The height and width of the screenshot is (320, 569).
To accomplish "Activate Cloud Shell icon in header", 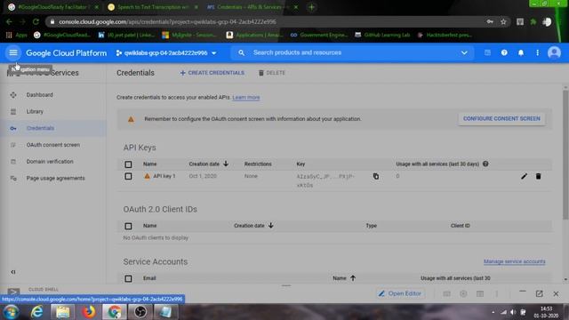I will point(487,53).
